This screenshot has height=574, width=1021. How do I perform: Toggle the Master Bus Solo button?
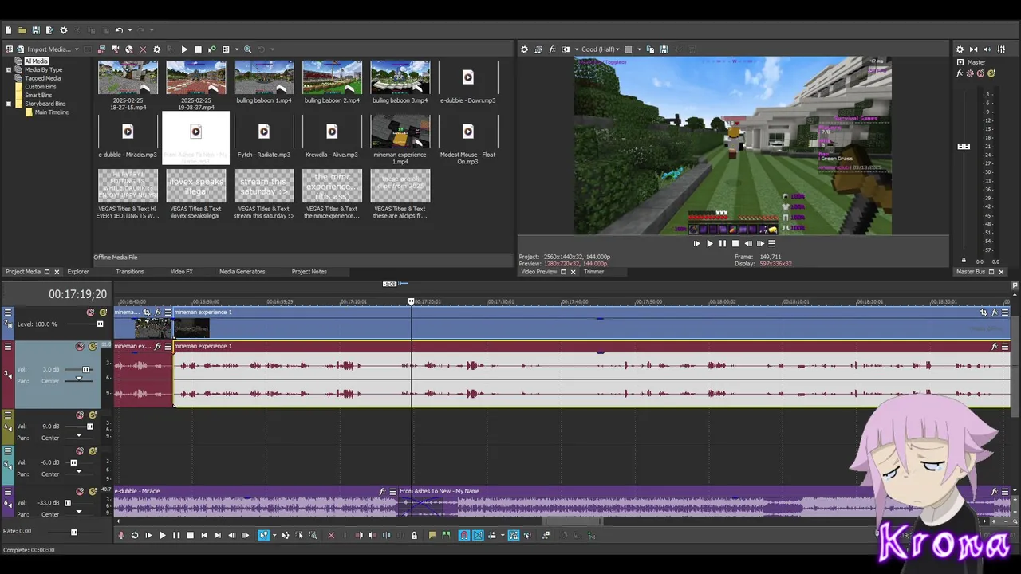coord(991,73)
